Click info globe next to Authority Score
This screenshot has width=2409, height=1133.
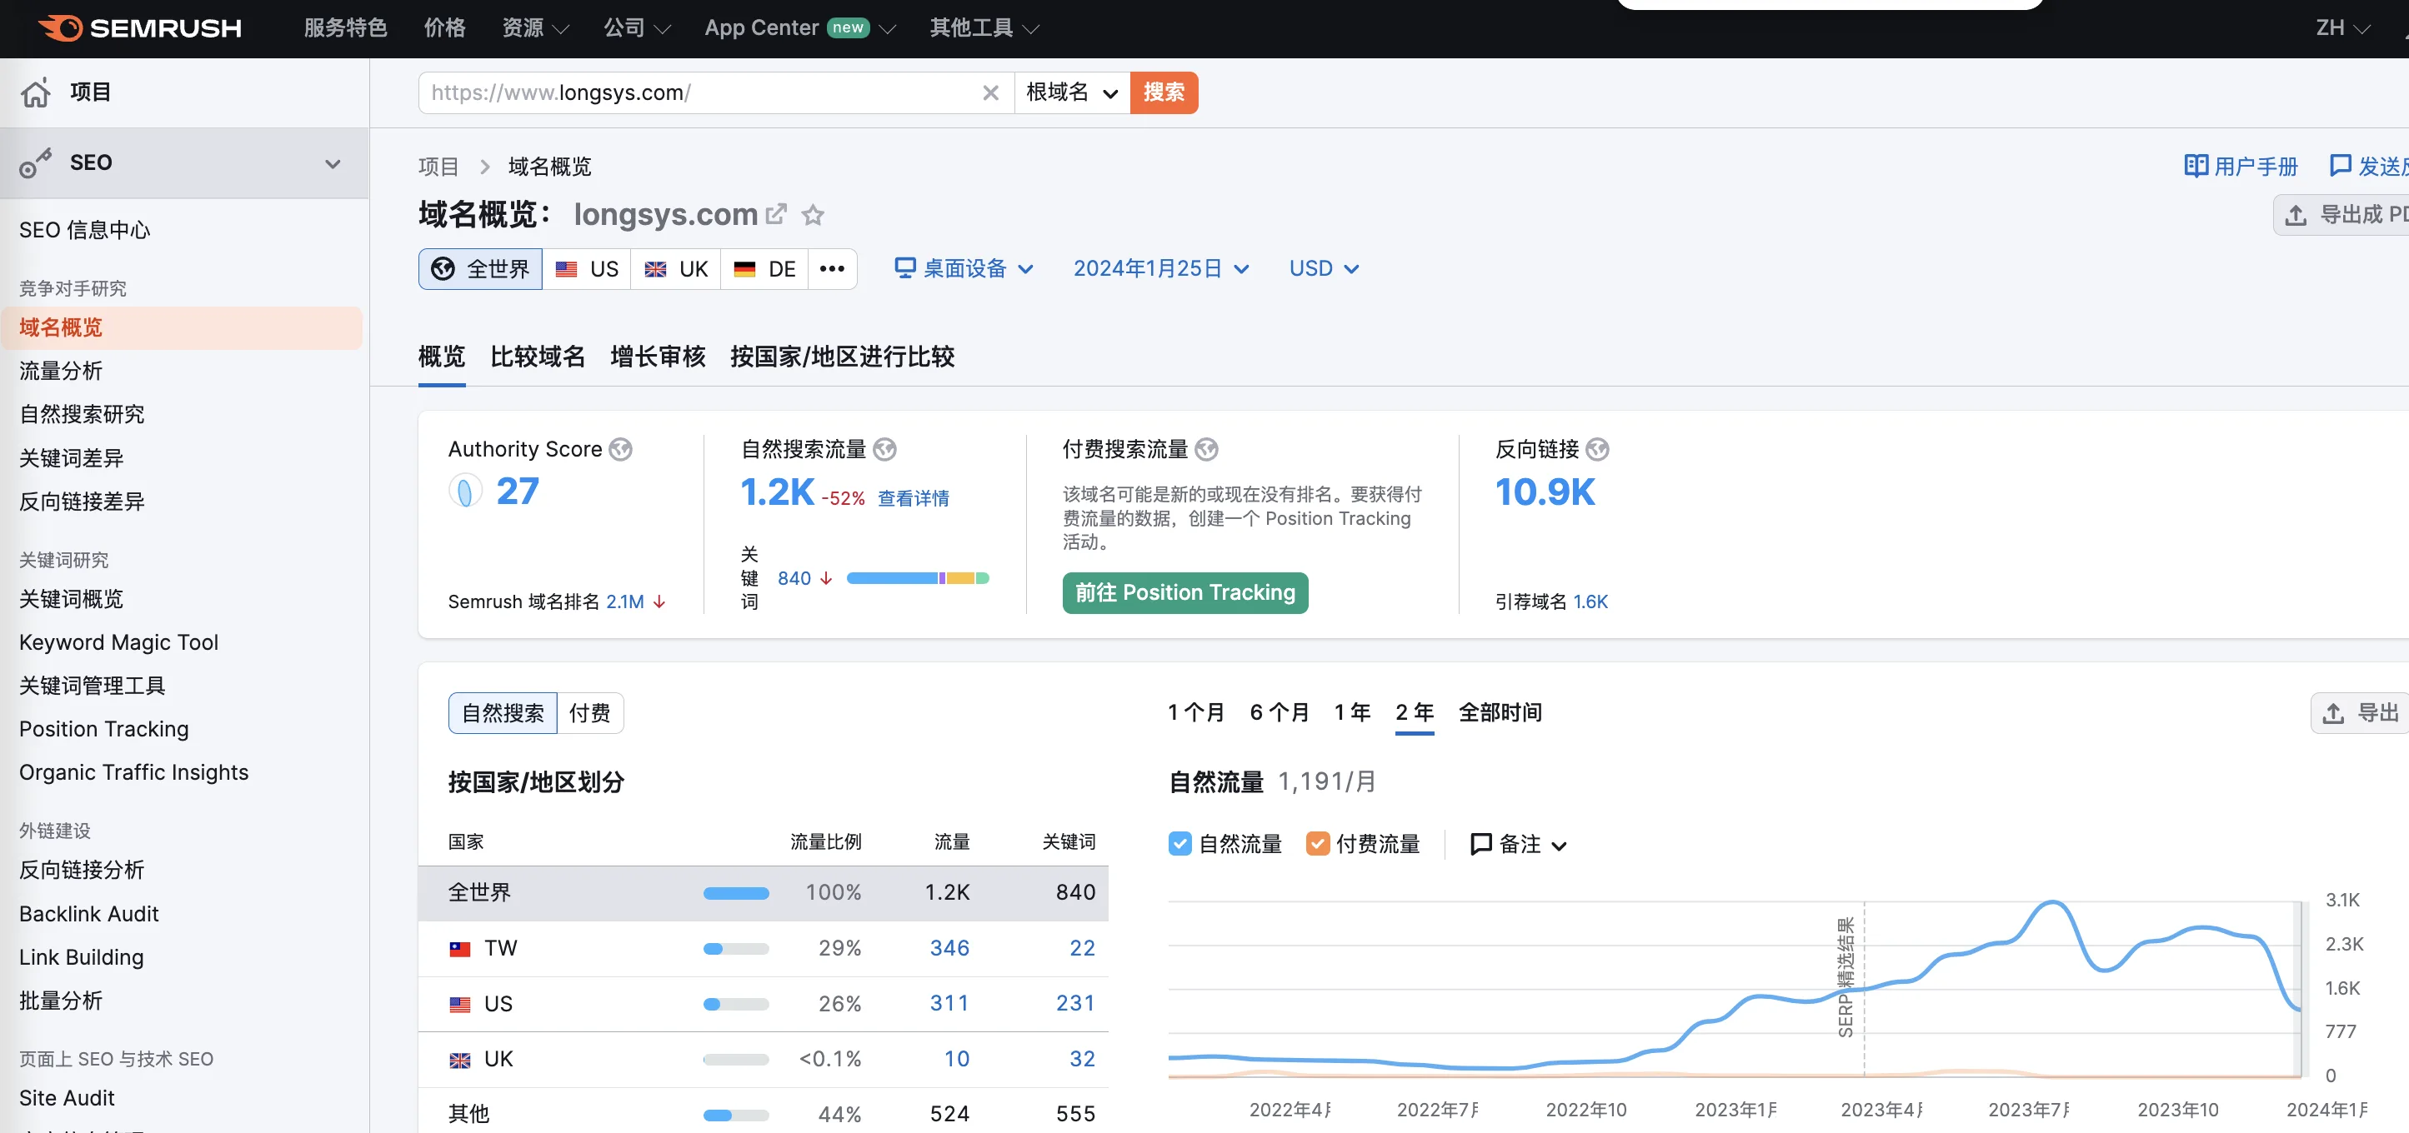620,450
